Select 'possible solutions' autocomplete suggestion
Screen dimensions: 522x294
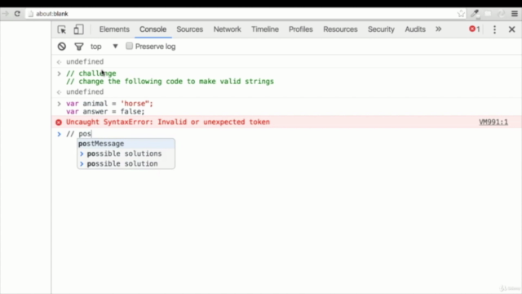126,154
